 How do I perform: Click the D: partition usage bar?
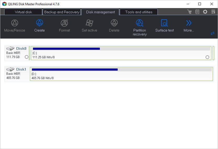point(121,70)
